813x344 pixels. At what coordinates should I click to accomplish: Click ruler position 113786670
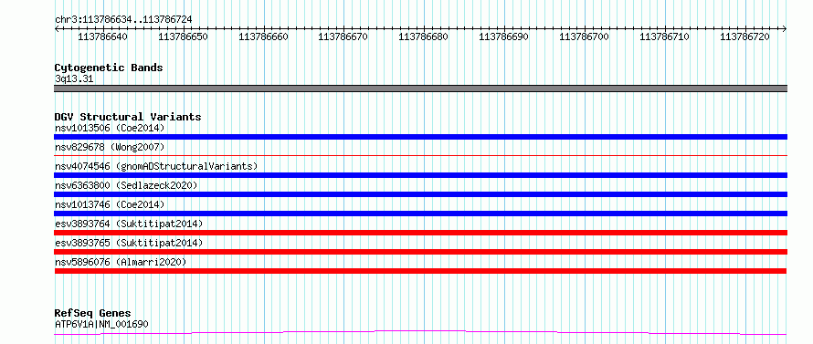tap(343, 36)
